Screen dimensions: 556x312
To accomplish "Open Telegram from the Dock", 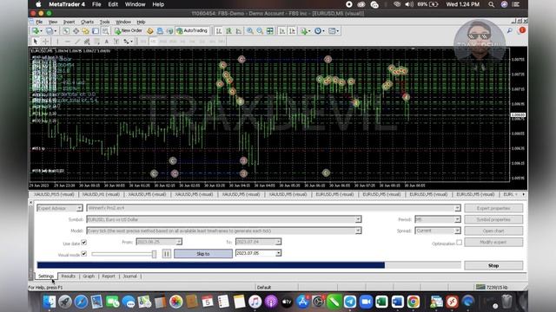I will click(350, 302).
